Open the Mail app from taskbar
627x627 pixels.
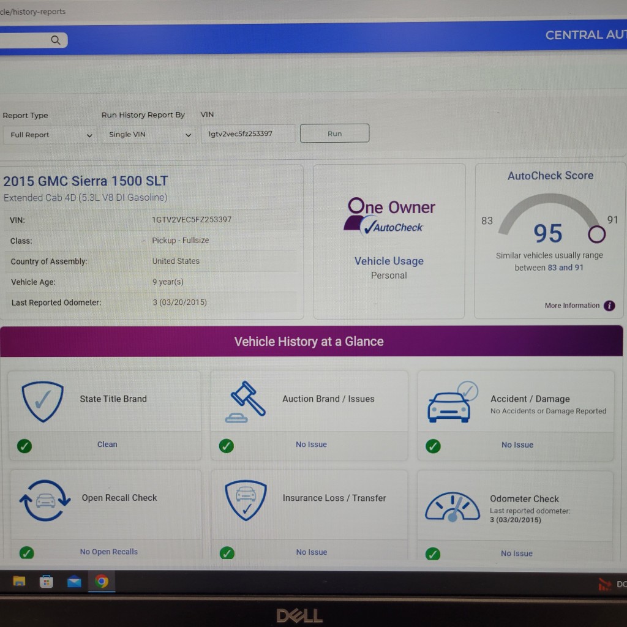[74, 582]
